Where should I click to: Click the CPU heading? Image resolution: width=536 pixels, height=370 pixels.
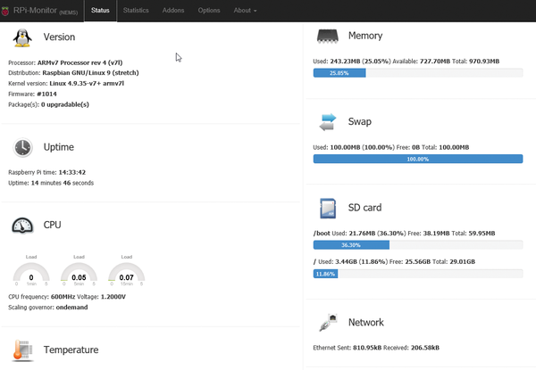point(53,225)
